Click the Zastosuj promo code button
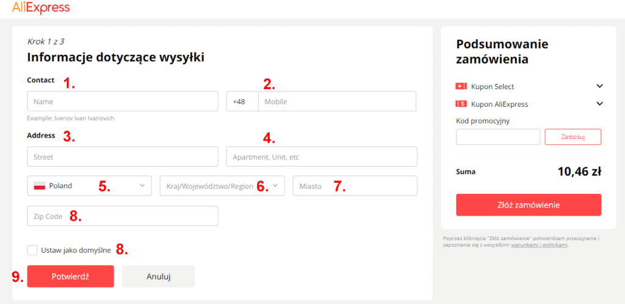 click(573, 137)
